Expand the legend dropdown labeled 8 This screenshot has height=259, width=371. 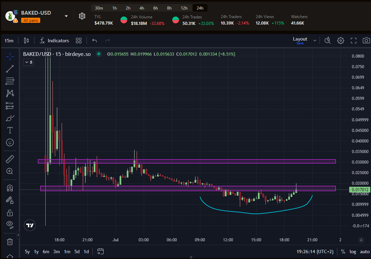pos(28,62)
